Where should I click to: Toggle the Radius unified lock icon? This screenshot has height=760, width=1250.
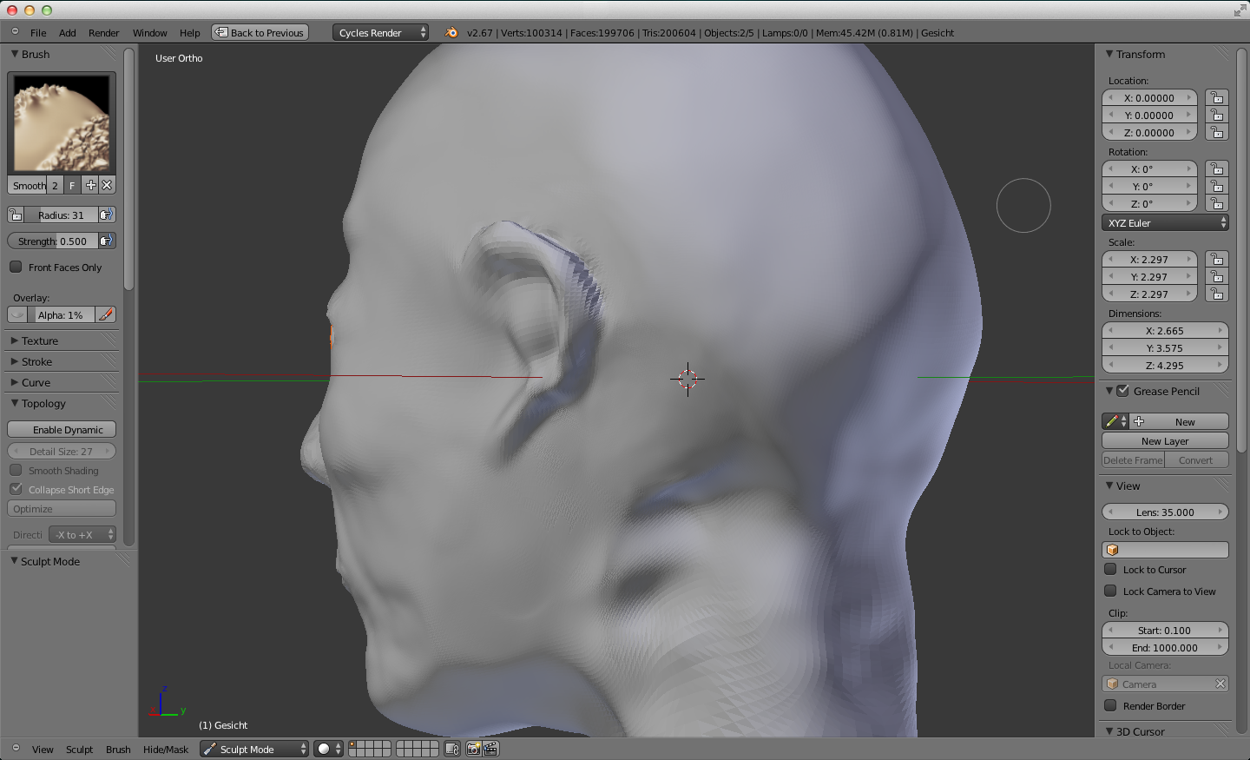tap(16, 215)
